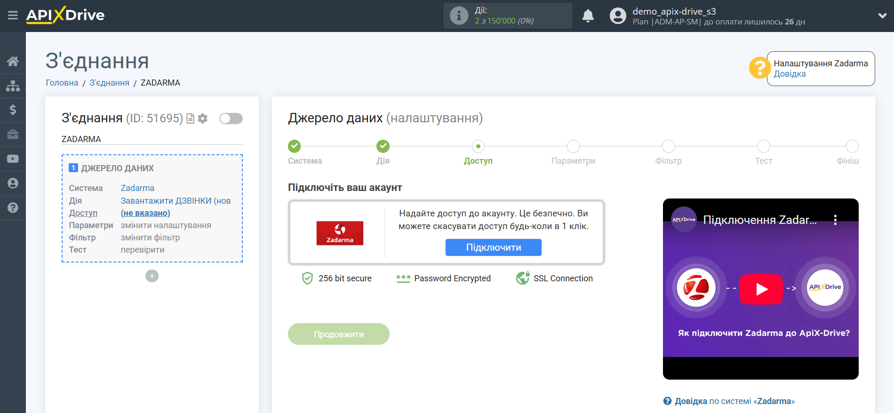Open the YouTube video sidebar icon

pos(13,159)
